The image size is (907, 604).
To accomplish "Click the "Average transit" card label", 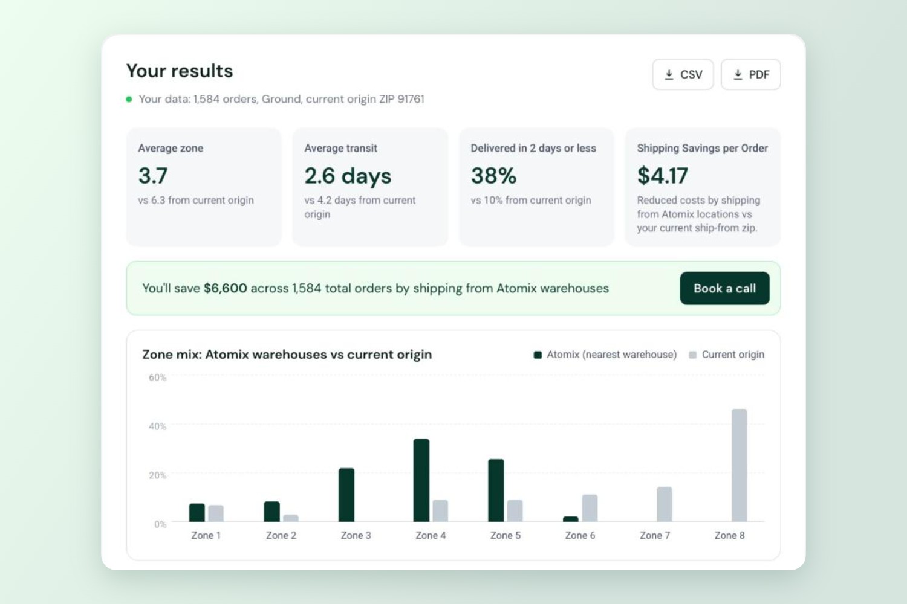I will (x=340, y=148).
